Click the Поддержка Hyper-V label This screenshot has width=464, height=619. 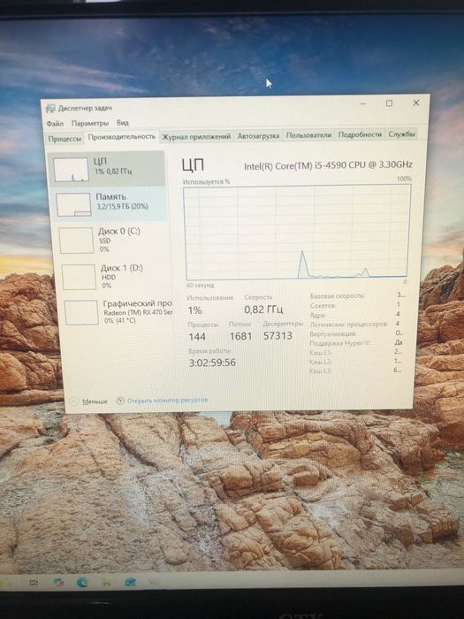(x=339, y=343)
